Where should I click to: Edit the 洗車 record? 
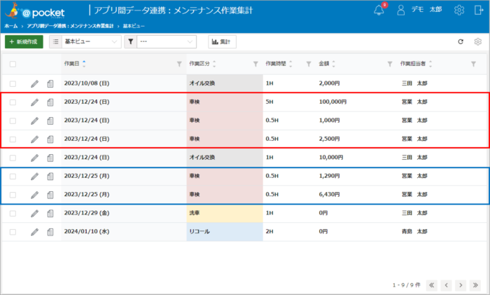[35, 213]
